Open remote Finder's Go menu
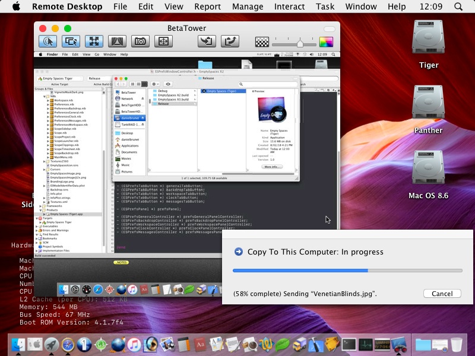The image size is (475, 356). coord(97,55)
